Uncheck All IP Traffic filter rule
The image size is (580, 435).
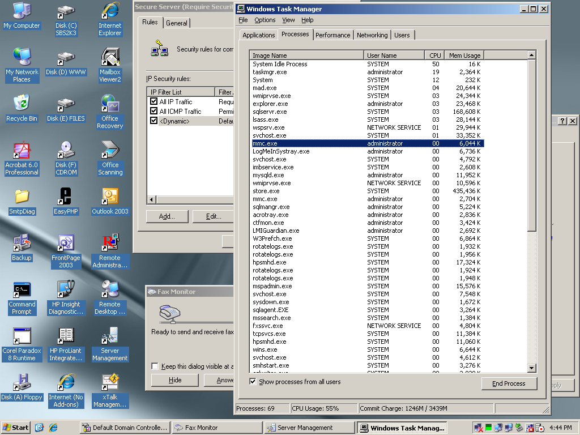point(154,101)
